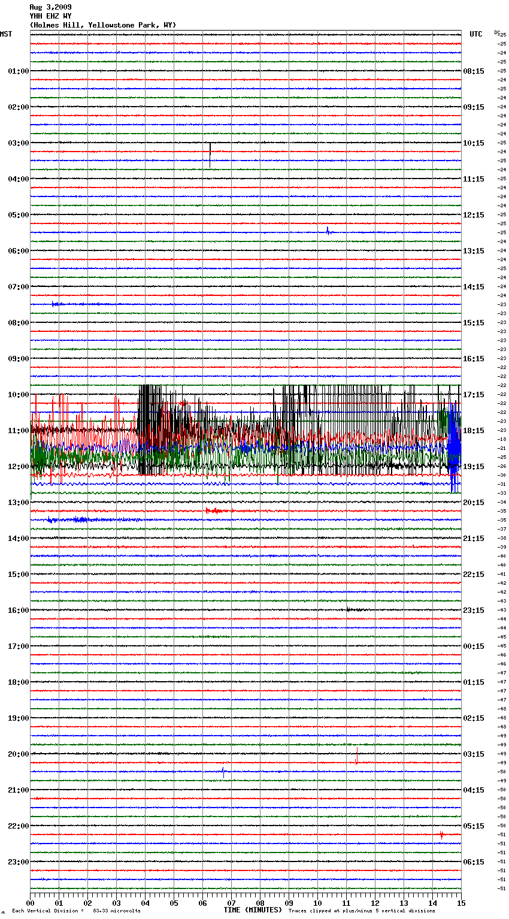Select minute tick label 15 on x-axis
Screen dimensions: 509x919
461,903
